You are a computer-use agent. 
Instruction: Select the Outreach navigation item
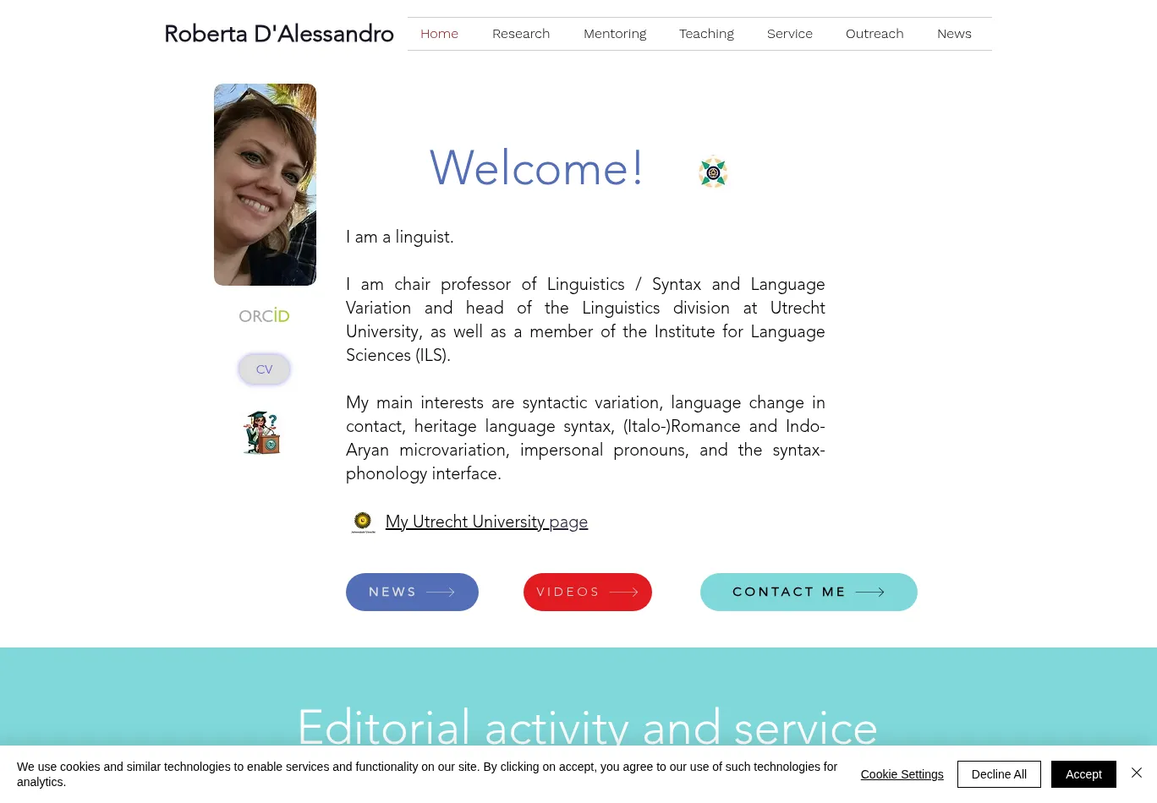pyautogui.click(x=875, y=34)
